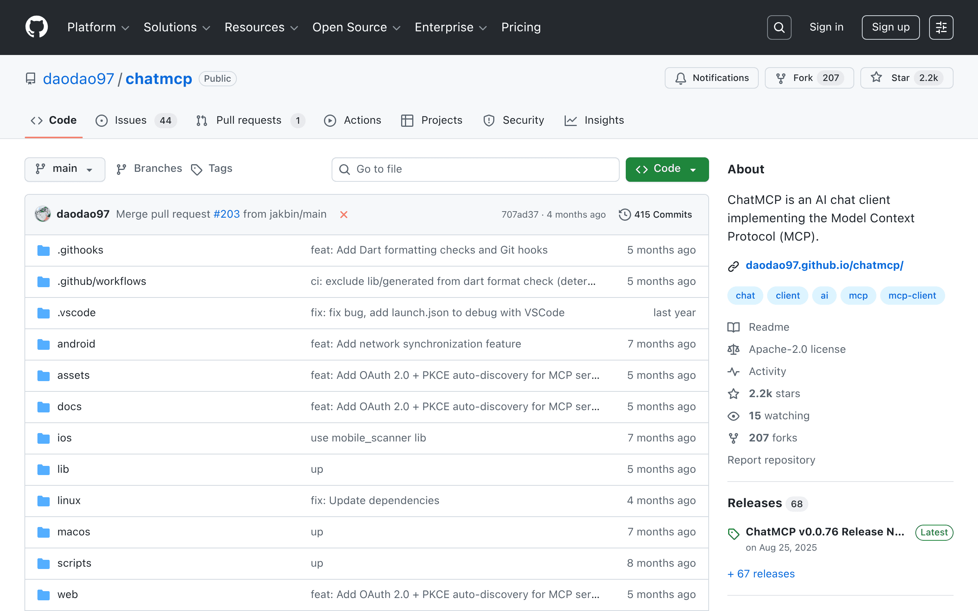Click the failed status red X icon
Viewport: 978px width, 611px height.
click(x=343, y=215)
